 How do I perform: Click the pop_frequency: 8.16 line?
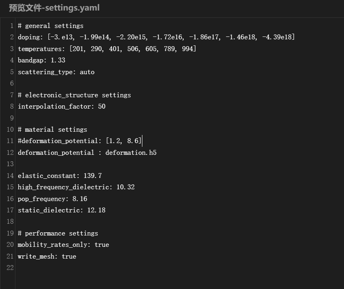52,199
